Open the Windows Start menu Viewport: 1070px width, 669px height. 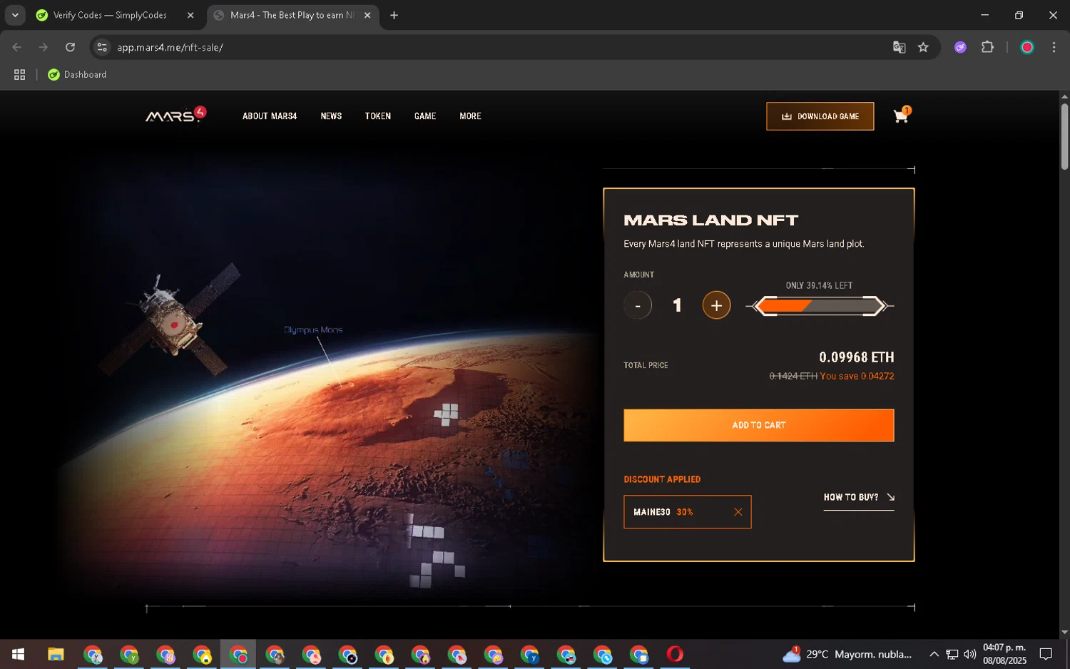(19, 654)
